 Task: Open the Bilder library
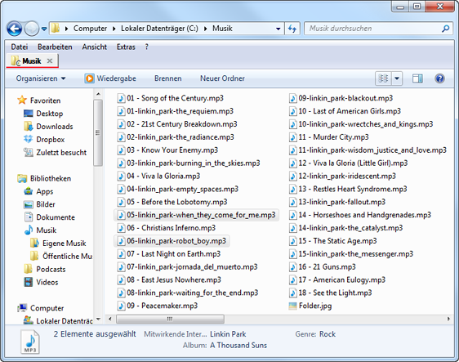pos(39,204)
